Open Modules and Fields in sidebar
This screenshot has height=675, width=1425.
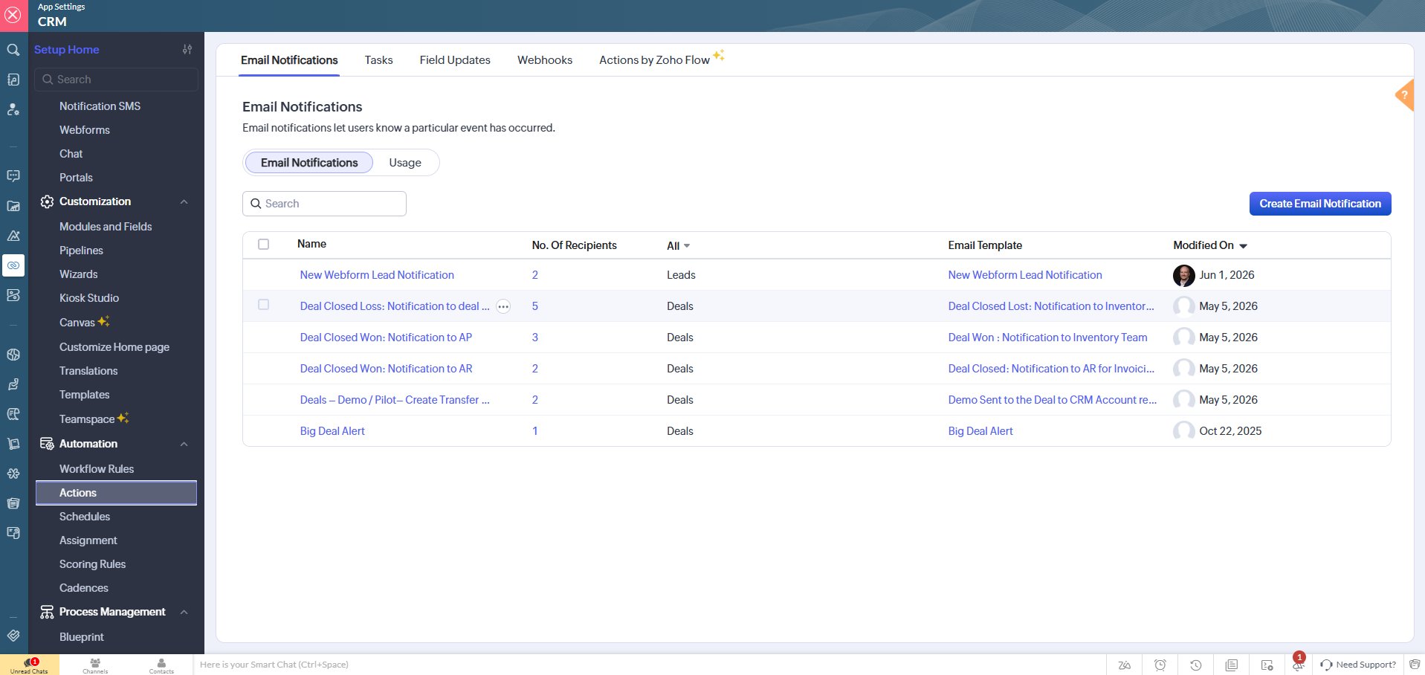click(x=106, y=227)
